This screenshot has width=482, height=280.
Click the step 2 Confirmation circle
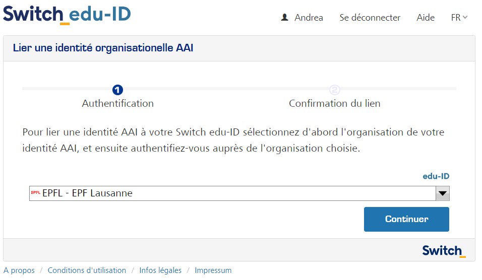[334, 90]
